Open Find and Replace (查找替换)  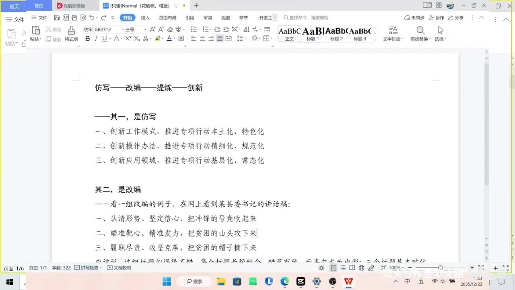point(420,34)
